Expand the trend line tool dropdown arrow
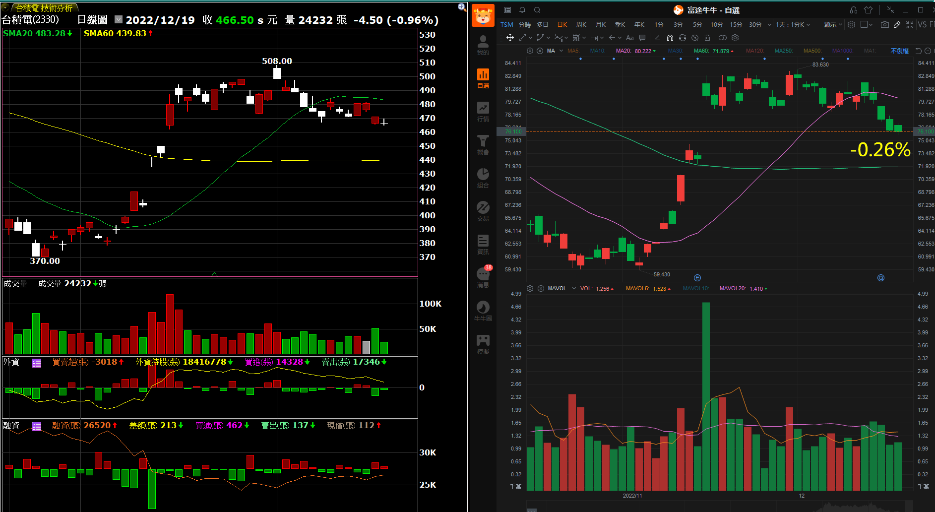The image size is (935, 512). [x=531, y=38]
